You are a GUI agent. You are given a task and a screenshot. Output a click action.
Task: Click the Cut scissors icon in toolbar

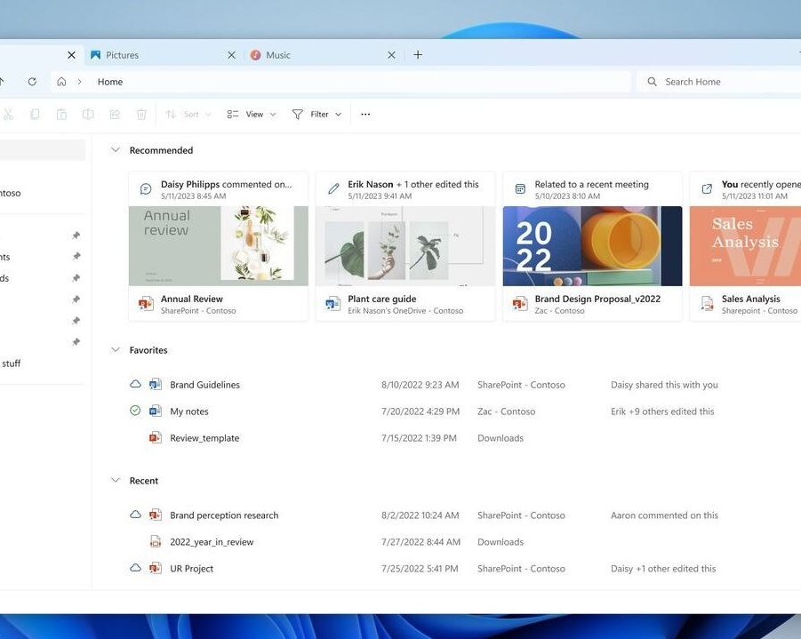[8, 115]
